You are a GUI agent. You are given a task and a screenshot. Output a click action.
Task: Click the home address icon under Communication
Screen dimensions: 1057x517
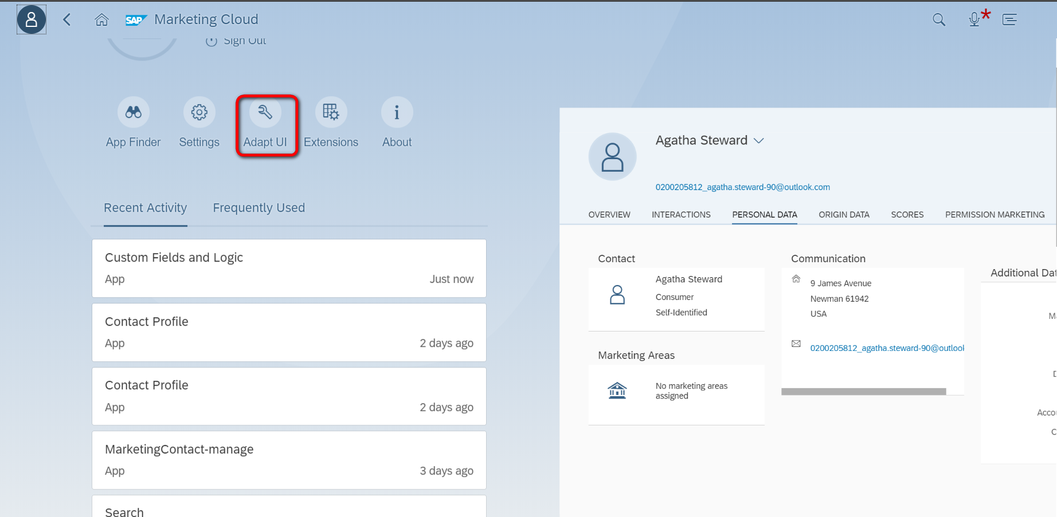click(x=796, y=279)
